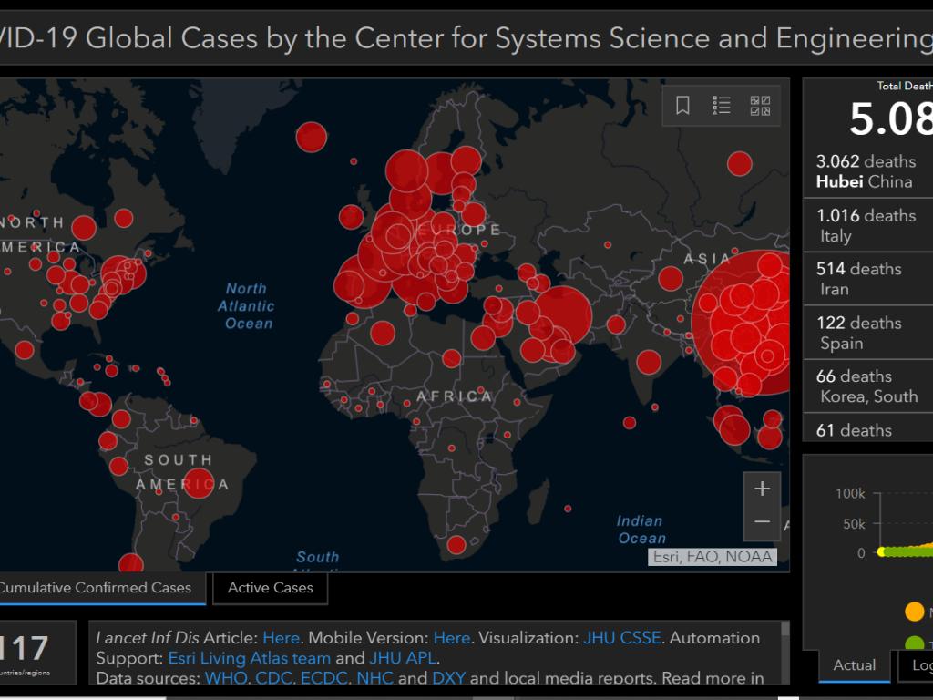Click the red circle over Brazil
Screen dimensions: 933x700
(x=199, y=483)
